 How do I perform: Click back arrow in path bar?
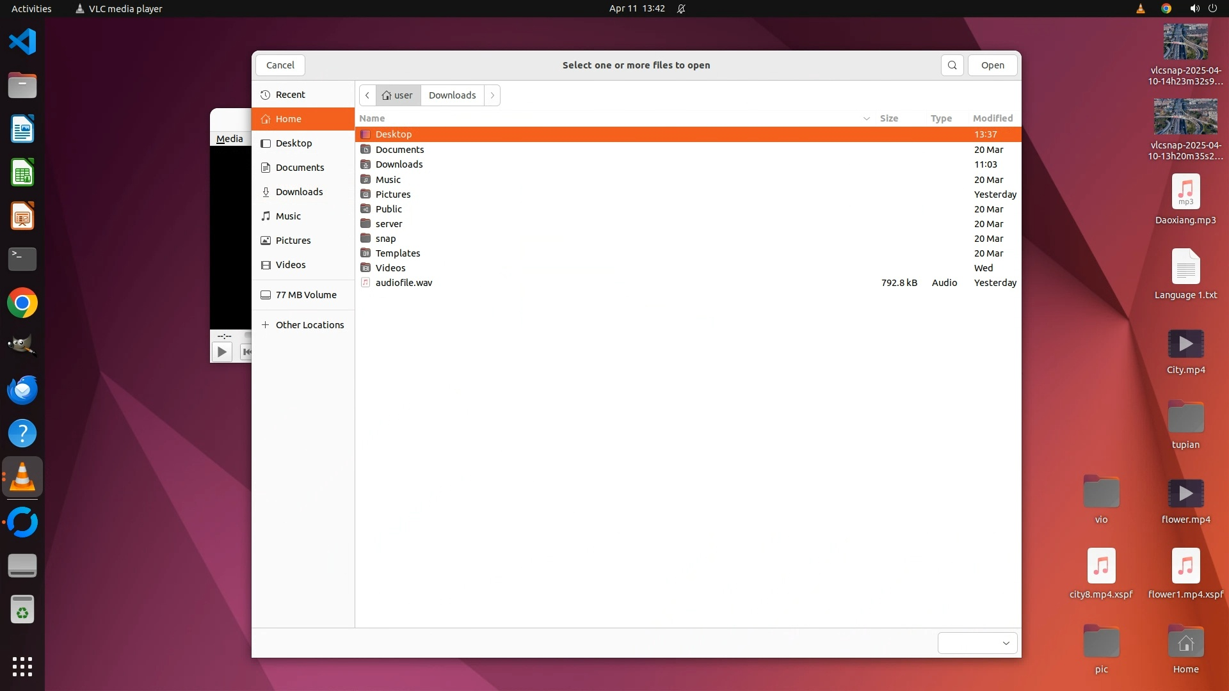pyautogui.click(x=367, y=95)
